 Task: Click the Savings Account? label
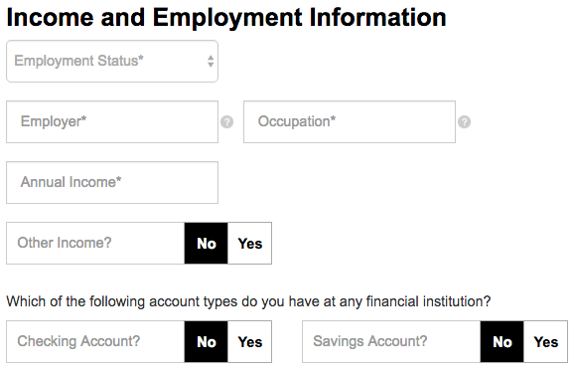point(370,341)
